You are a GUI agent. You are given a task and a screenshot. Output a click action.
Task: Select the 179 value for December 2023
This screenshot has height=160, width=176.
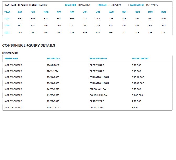(163, 33)
